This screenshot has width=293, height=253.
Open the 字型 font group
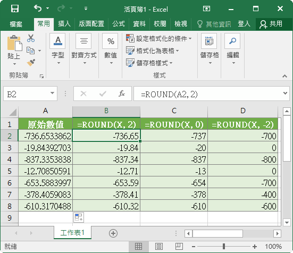pos(58,49)
